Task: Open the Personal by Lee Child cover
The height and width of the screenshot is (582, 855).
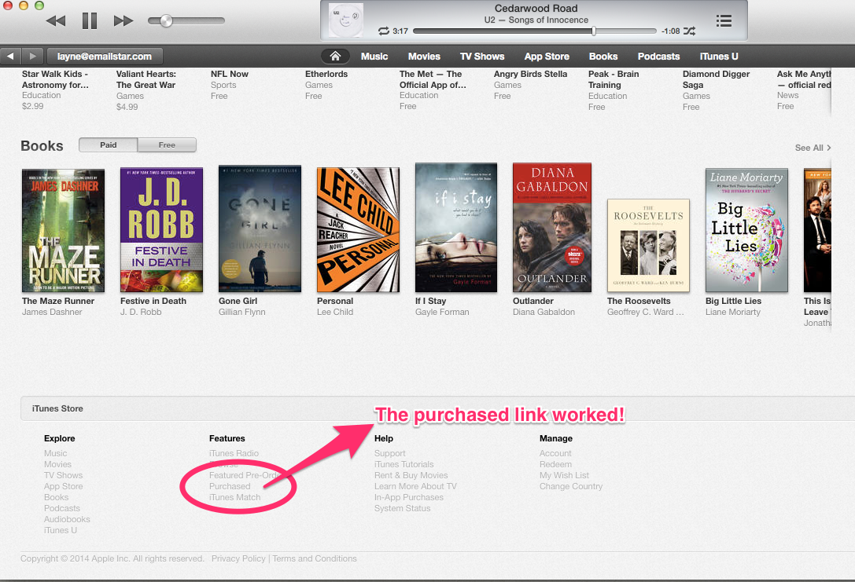Action: click(358, 230)
